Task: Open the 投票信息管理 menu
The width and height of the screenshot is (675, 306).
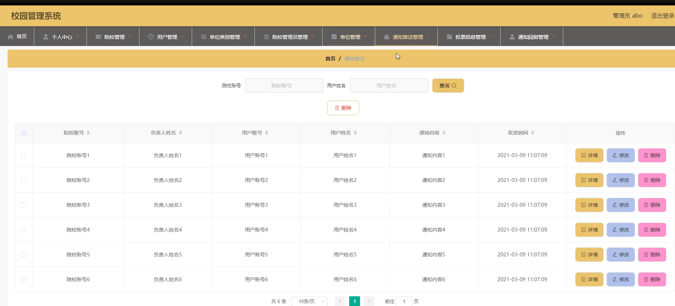Action: 469,36
